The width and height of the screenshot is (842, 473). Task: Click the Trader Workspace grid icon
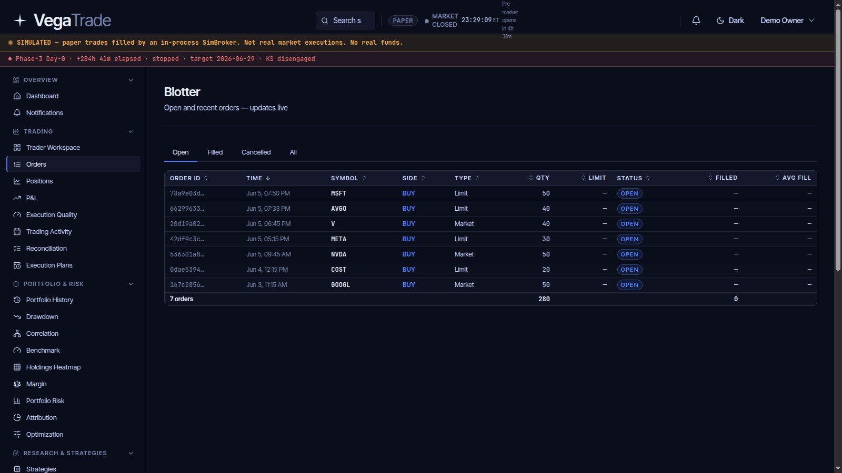17,148
